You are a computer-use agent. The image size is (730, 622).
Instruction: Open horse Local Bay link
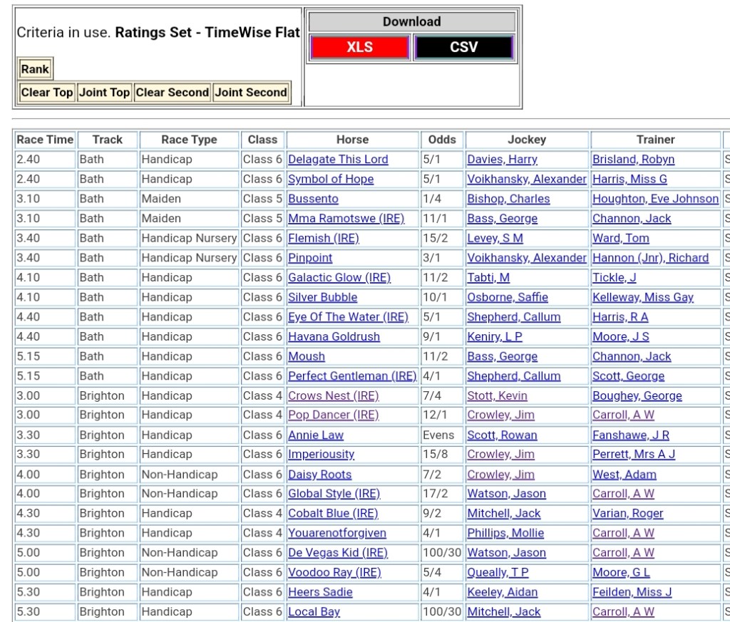[x=314, y=612]
